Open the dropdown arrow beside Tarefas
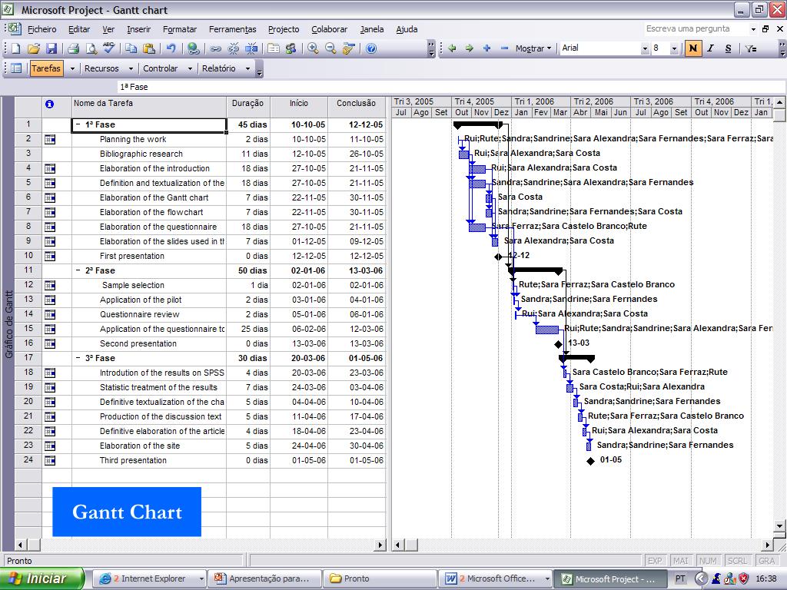The width and height of the screenshot is (787, 590). [x=72, y=68]
